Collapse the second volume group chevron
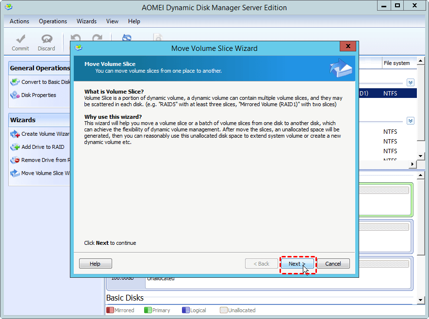 411,121
